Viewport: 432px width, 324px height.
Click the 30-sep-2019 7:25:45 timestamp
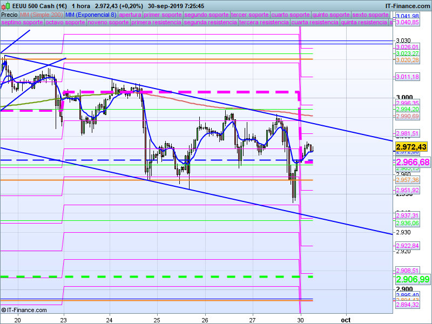pos(176,6)
